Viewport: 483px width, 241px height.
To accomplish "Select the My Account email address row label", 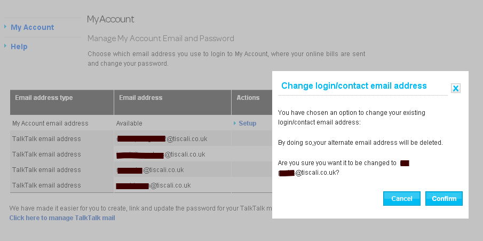I will (x=50, y=123).
